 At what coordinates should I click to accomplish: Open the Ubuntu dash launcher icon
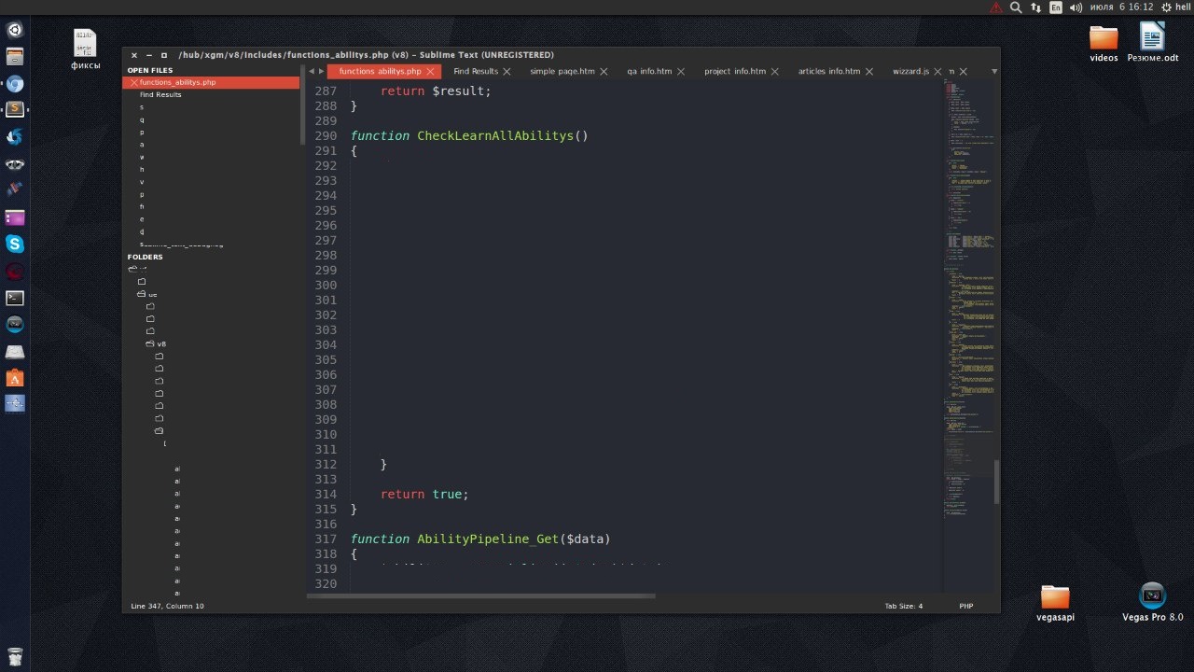(x=15, y=30)
